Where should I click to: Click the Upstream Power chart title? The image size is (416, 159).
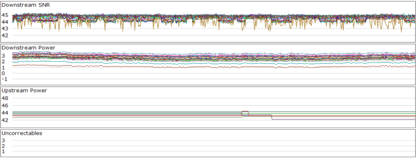(24, 90)
